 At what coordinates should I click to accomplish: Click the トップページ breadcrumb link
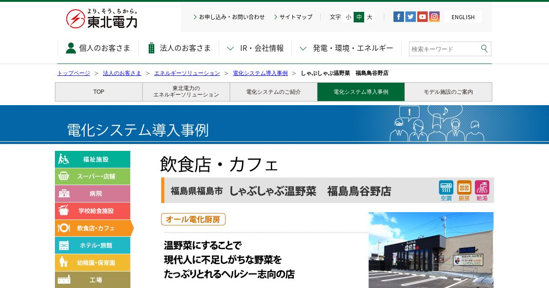tap(74, 73)
